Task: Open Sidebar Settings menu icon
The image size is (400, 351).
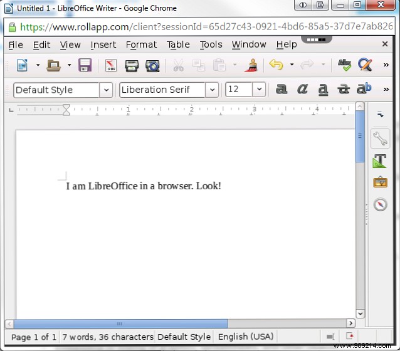Action: coord(381,115)
